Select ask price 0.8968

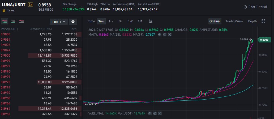(x=5, y=98)
